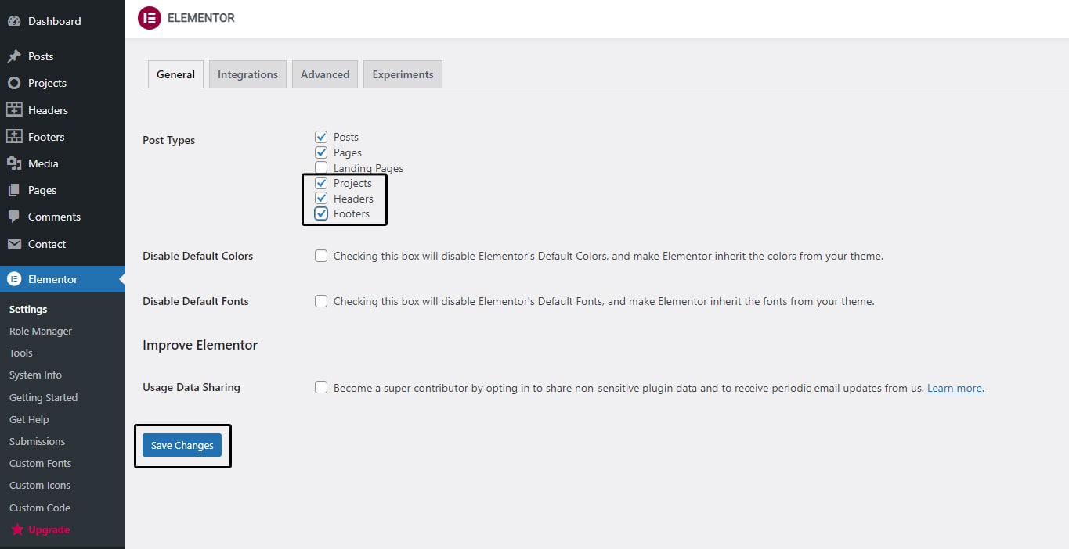Open the Custom Code submenu item

tap(40, 508)
